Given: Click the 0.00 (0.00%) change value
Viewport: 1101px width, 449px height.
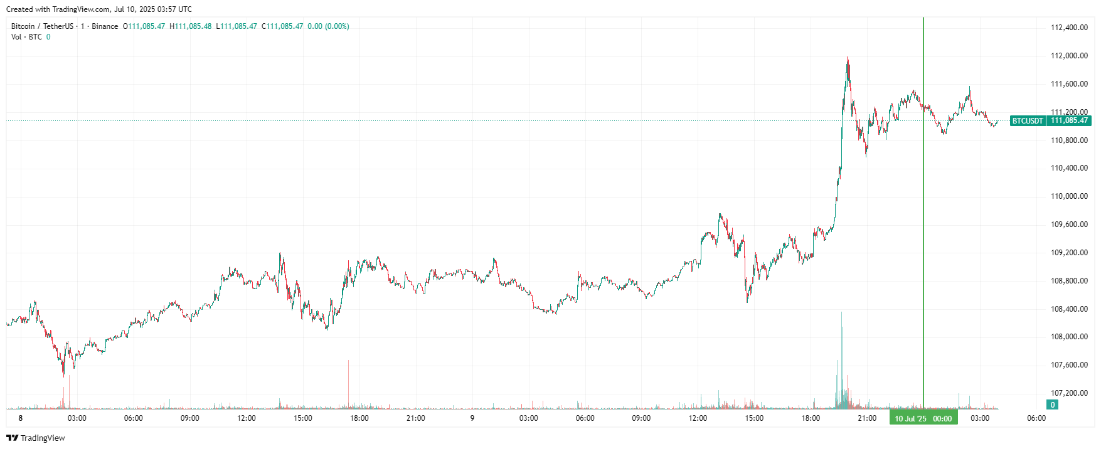Looking at the screenshot, I should click(x=328, y=26).
